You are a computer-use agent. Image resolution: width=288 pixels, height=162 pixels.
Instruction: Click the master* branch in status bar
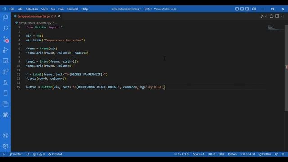pos(16,154)
